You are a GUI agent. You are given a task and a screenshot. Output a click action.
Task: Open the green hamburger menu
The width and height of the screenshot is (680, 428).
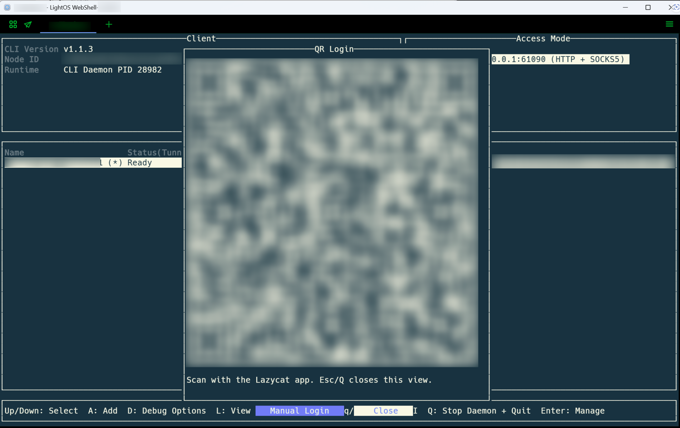coord(669,24)
